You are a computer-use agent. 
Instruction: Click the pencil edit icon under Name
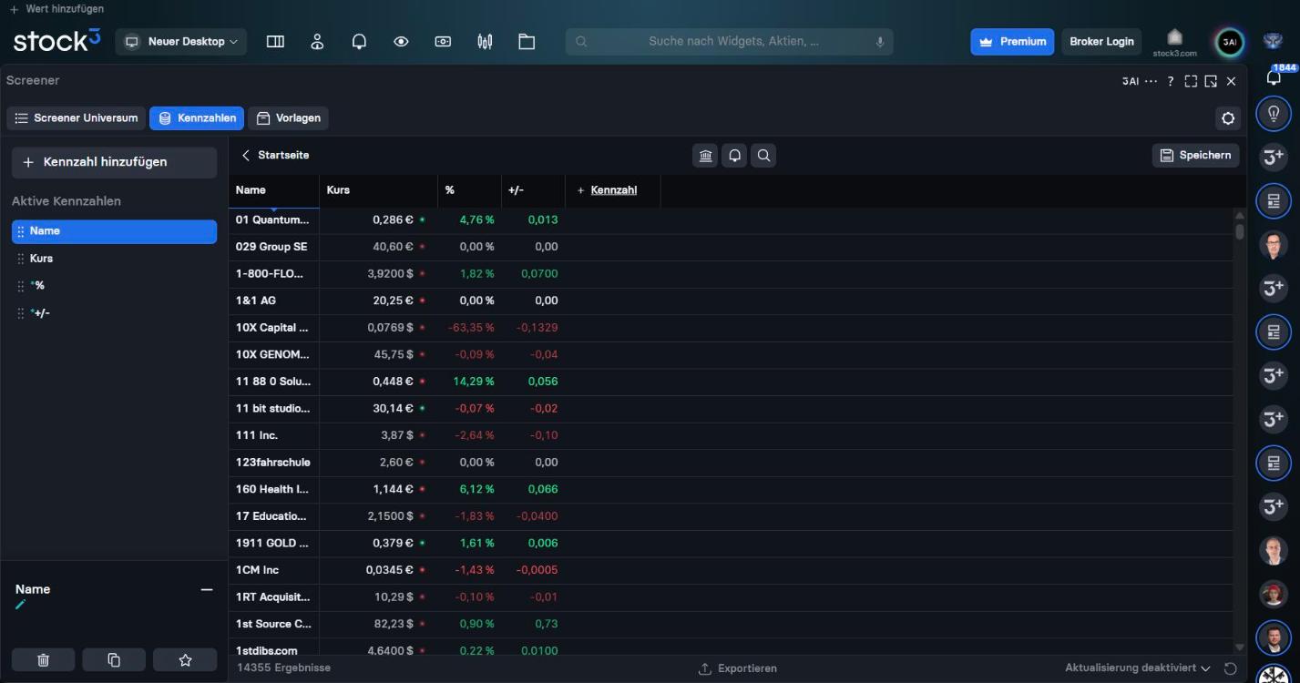(x=20, y=605)
